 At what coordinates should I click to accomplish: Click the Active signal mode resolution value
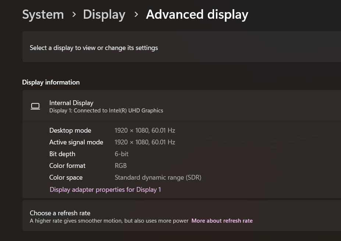[x=145, y=142]
